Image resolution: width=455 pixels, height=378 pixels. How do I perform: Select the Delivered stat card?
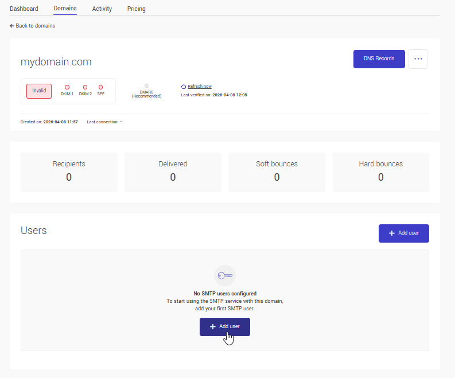click(x=173, y=172)
